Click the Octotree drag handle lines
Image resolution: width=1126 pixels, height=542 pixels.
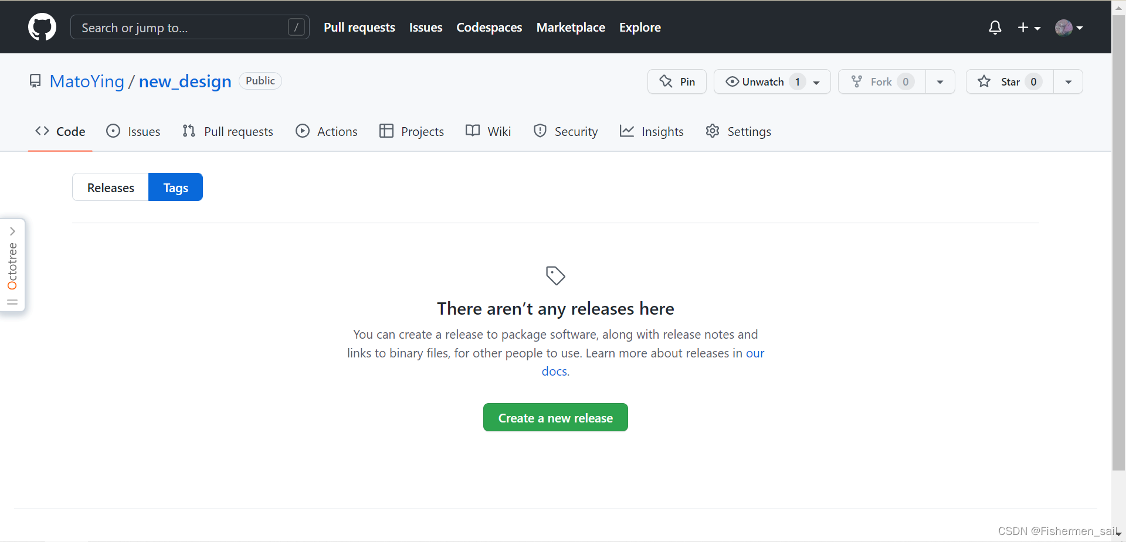(x=12, y=302)
